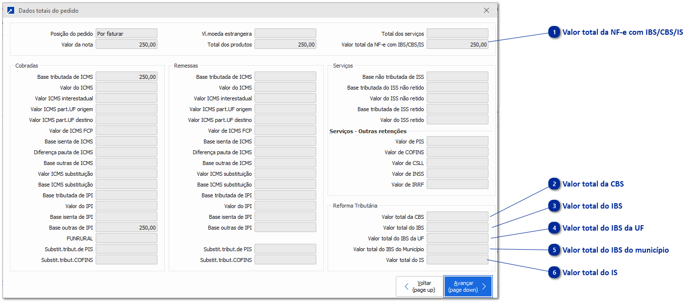
Task: Click the FUNRURAL field
Action: pos(127,238)
